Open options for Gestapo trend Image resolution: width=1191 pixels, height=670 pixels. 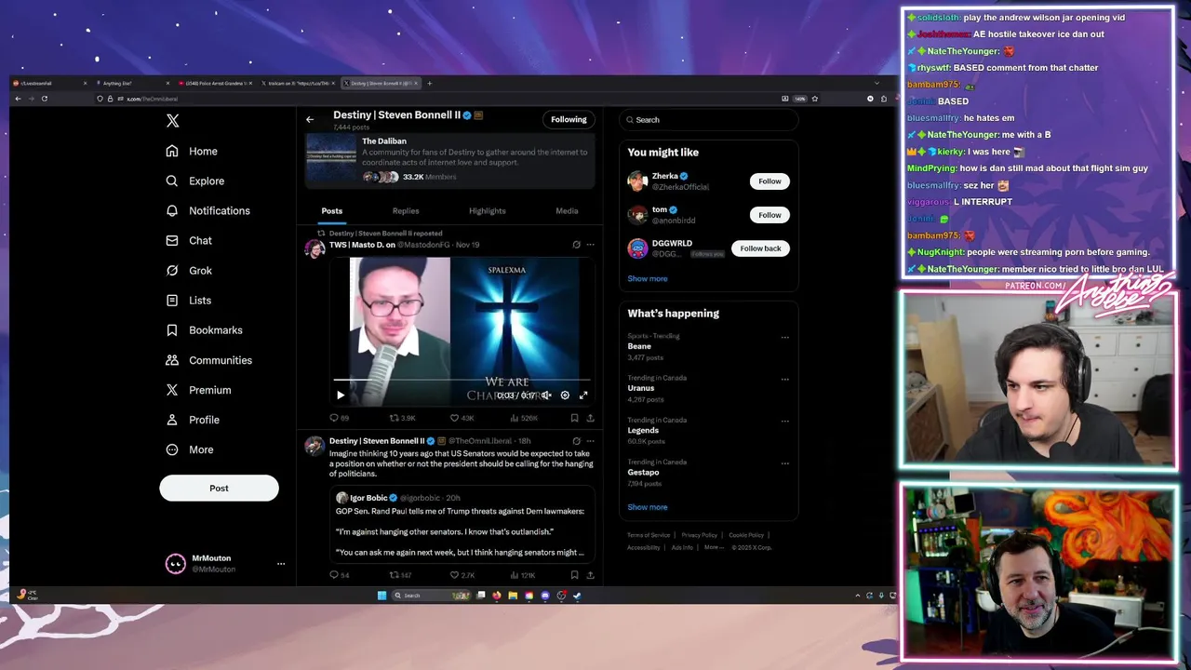tap(784, 463)
